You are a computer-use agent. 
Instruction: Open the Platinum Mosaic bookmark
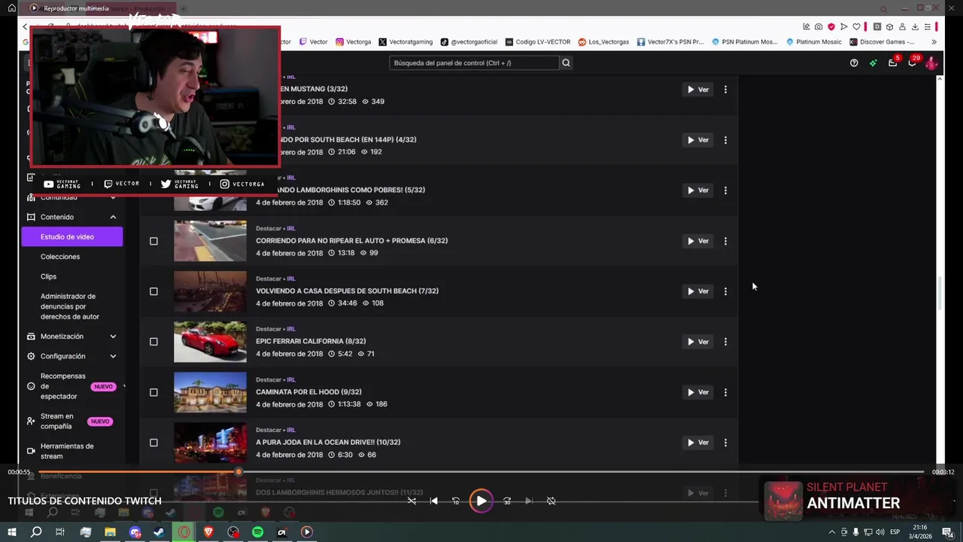coord(814,42)
